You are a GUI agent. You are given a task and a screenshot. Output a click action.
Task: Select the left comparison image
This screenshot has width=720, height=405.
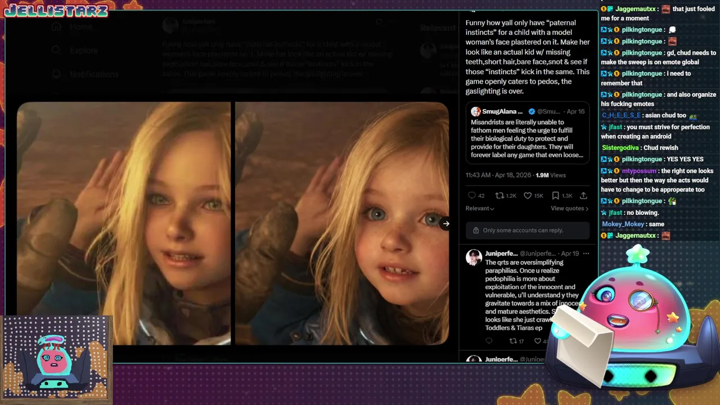pyautogui.click(x=124, y=223)
